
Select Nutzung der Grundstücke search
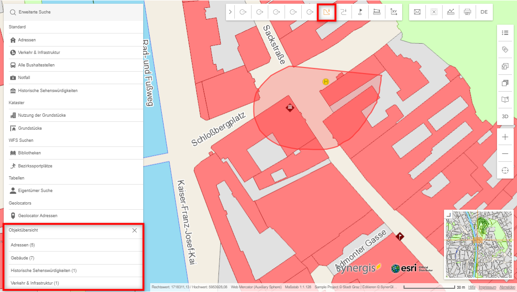pyautogui.click(x=41, y=115)
